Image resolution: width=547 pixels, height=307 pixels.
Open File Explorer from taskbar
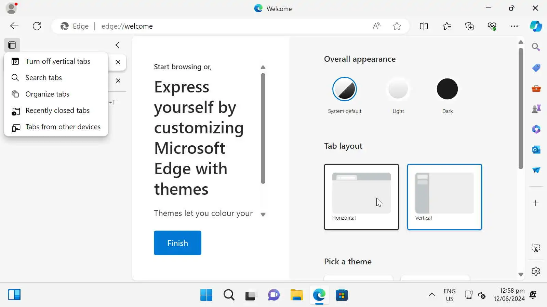(x=296, y=295)
